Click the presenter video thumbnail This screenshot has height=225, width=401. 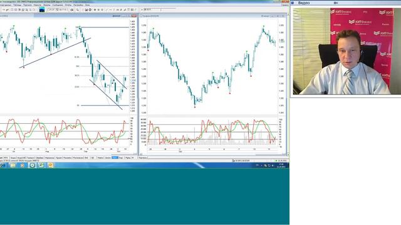(x=346, y=51)
